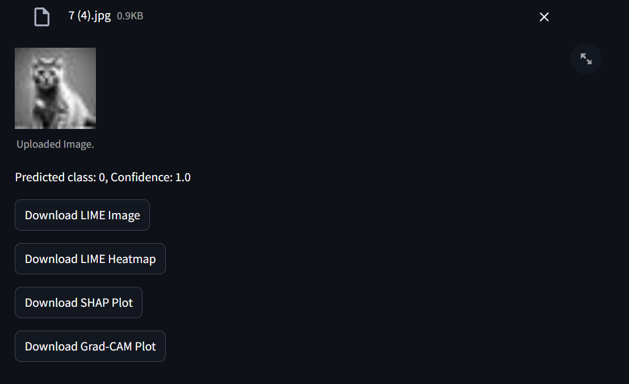Download the LIME Heatmap

click(90, 259)
